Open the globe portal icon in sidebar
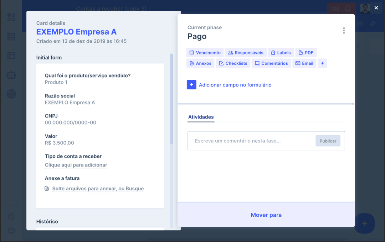 (x=11, y=94)
